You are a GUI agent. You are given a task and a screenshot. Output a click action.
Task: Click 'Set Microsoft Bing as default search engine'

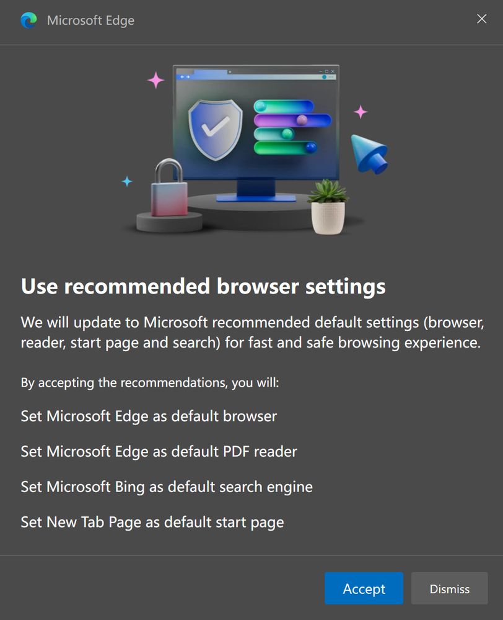coord(167,487)
